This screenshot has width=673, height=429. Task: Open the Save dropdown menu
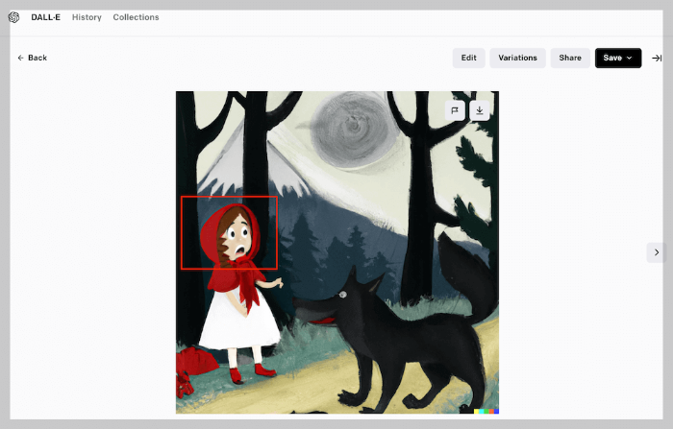(618, 58)
